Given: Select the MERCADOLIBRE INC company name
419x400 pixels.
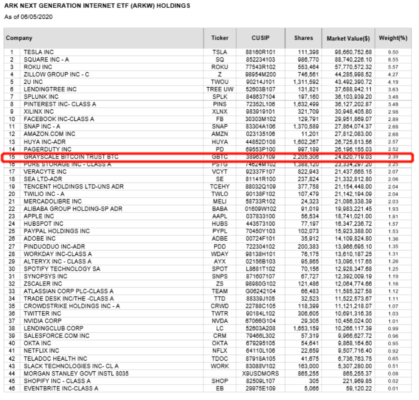Looking at the screenshot, I should coord(52,201).
